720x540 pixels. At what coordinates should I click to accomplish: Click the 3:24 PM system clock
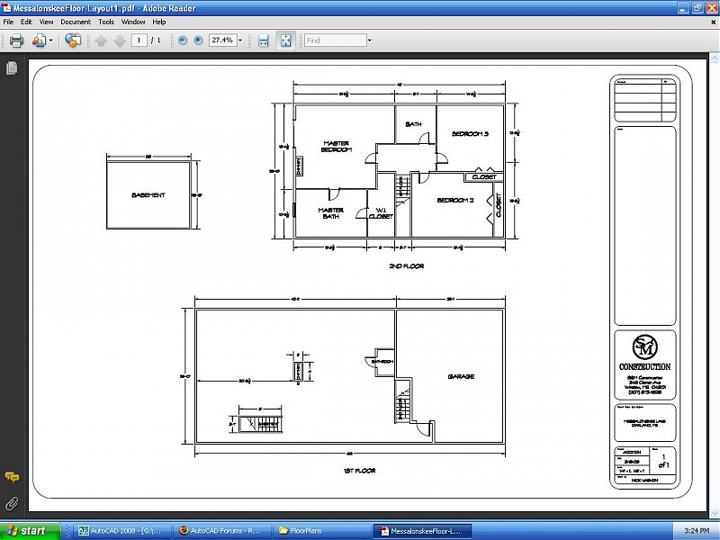pos(696,531)
